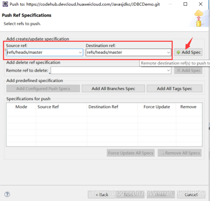Focus the Destination ref text field

[x=128, y=53]
